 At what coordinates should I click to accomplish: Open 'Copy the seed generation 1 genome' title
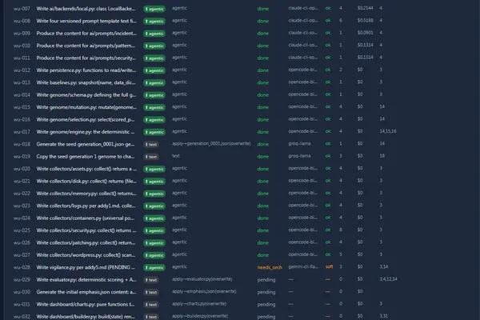pos(86,156)
